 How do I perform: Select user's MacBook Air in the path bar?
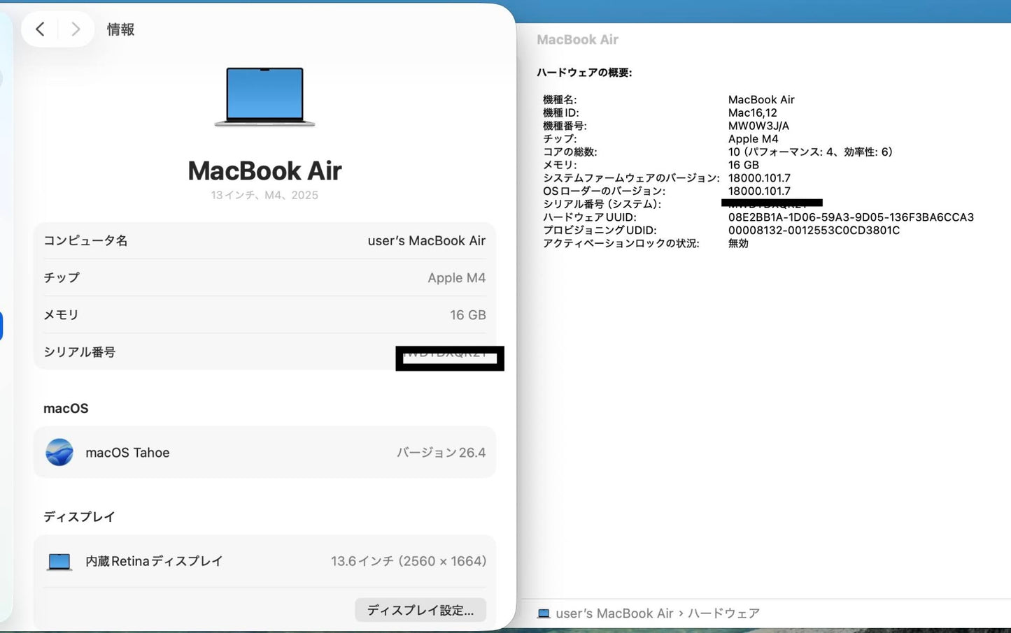pos(614,613)
